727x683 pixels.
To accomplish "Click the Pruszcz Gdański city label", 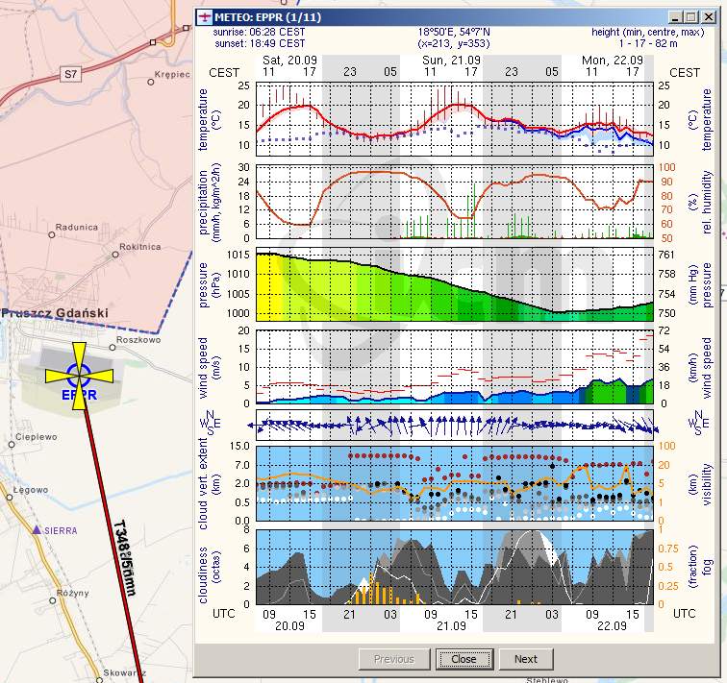I will click(55, 313).
